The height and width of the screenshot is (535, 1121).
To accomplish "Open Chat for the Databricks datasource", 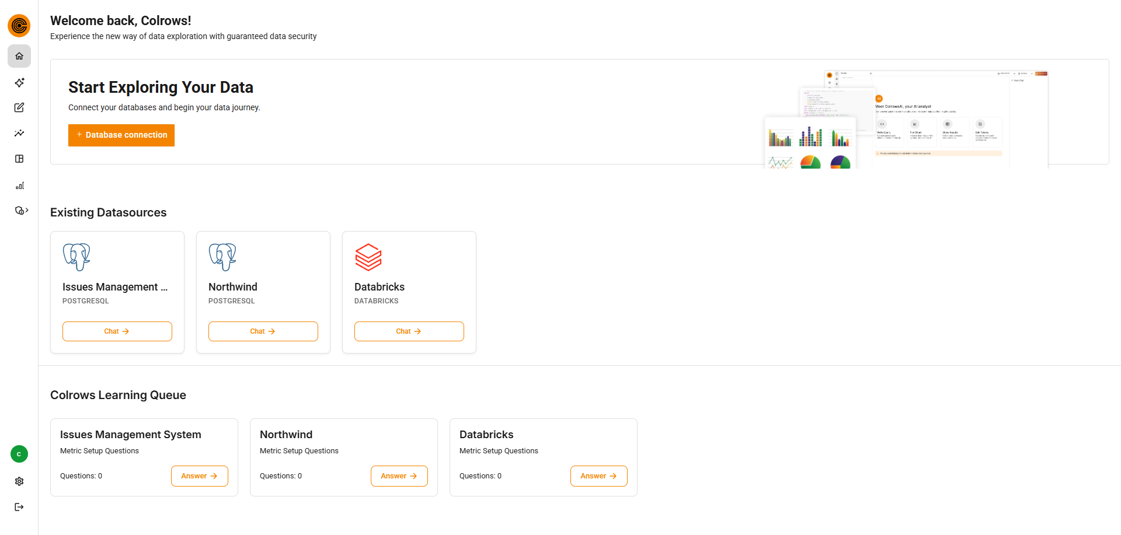I will tap(409, 331).
